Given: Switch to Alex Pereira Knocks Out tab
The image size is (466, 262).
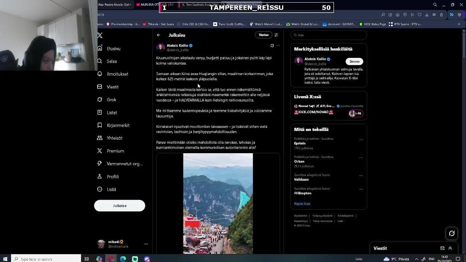Looking at the screenshot, I should pyautogui.click(x=114, y=5).
